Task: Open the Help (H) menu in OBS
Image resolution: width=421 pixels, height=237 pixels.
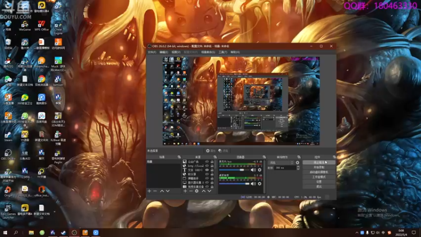Action: coord(235,52)
